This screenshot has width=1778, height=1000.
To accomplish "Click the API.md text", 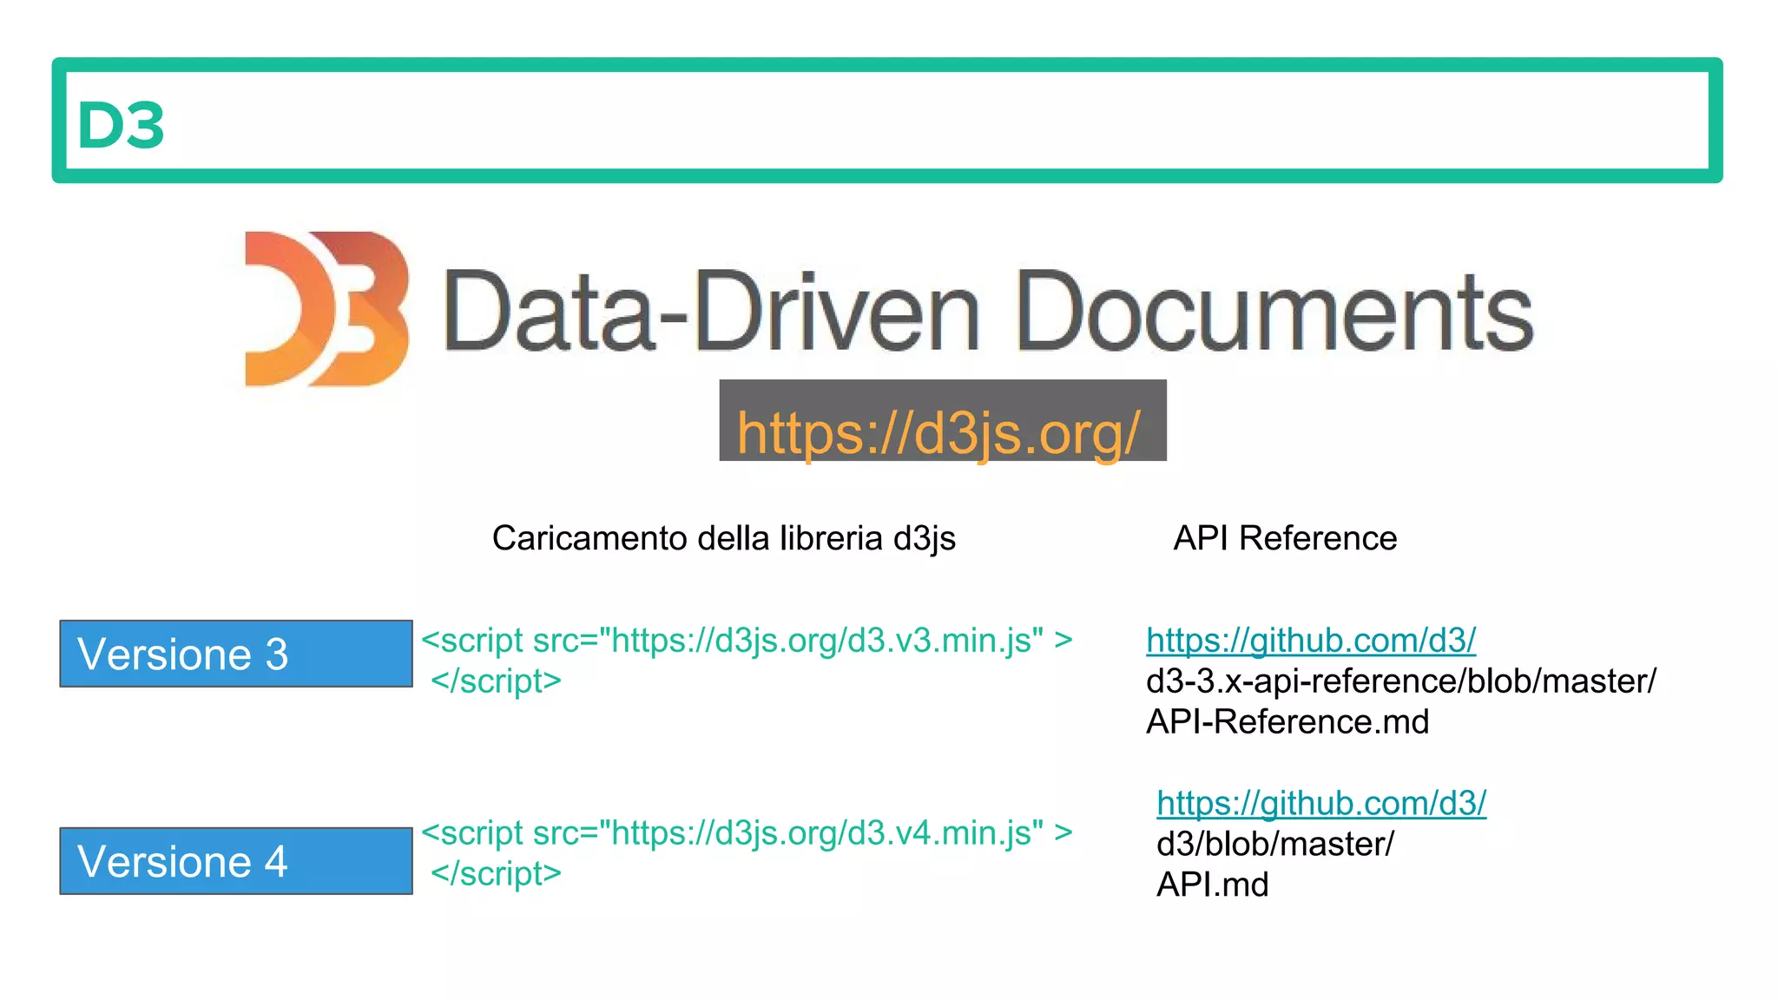I will pos(1212,885).
